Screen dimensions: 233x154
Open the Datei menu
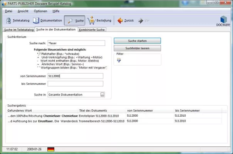click(x=8, y=11)
